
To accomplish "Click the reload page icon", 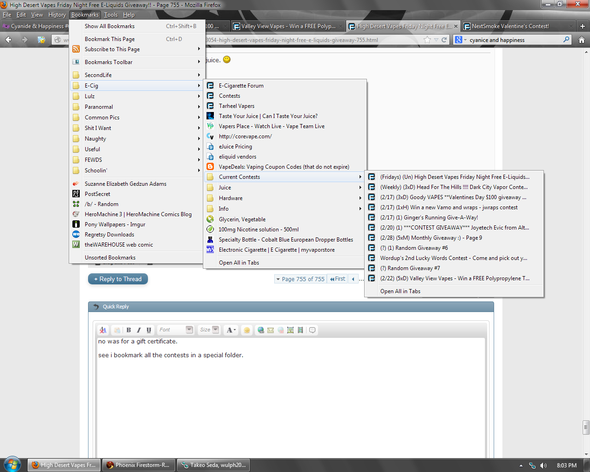I will tap(444, 40).
